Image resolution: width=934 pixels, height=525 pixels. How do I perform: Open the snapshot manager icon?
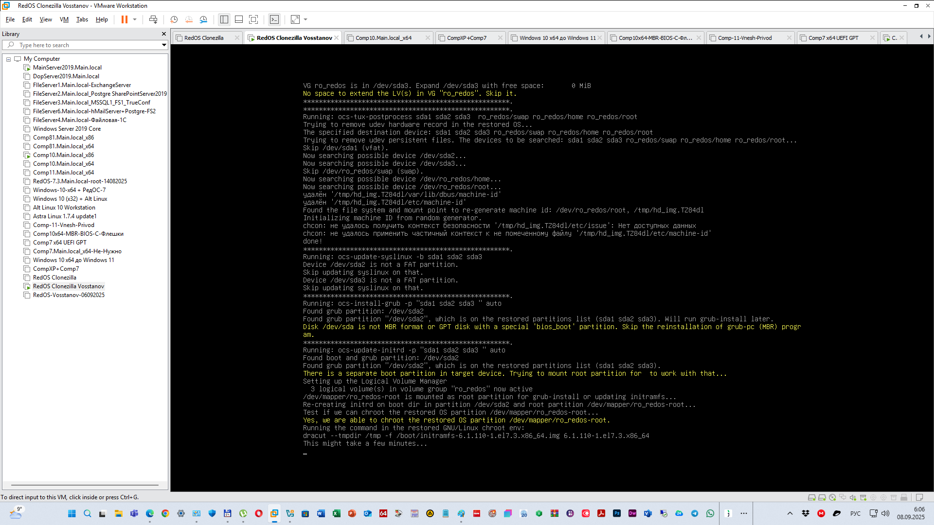pos(204,19)
